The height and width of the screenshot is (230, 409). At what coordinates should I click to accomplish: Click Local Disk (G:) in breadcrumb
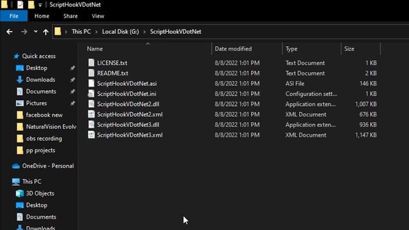pos(121,32)
